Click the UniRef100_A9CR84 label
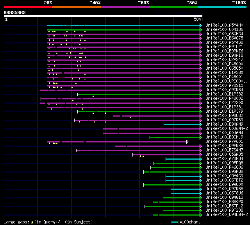 [x=224, y=90]
